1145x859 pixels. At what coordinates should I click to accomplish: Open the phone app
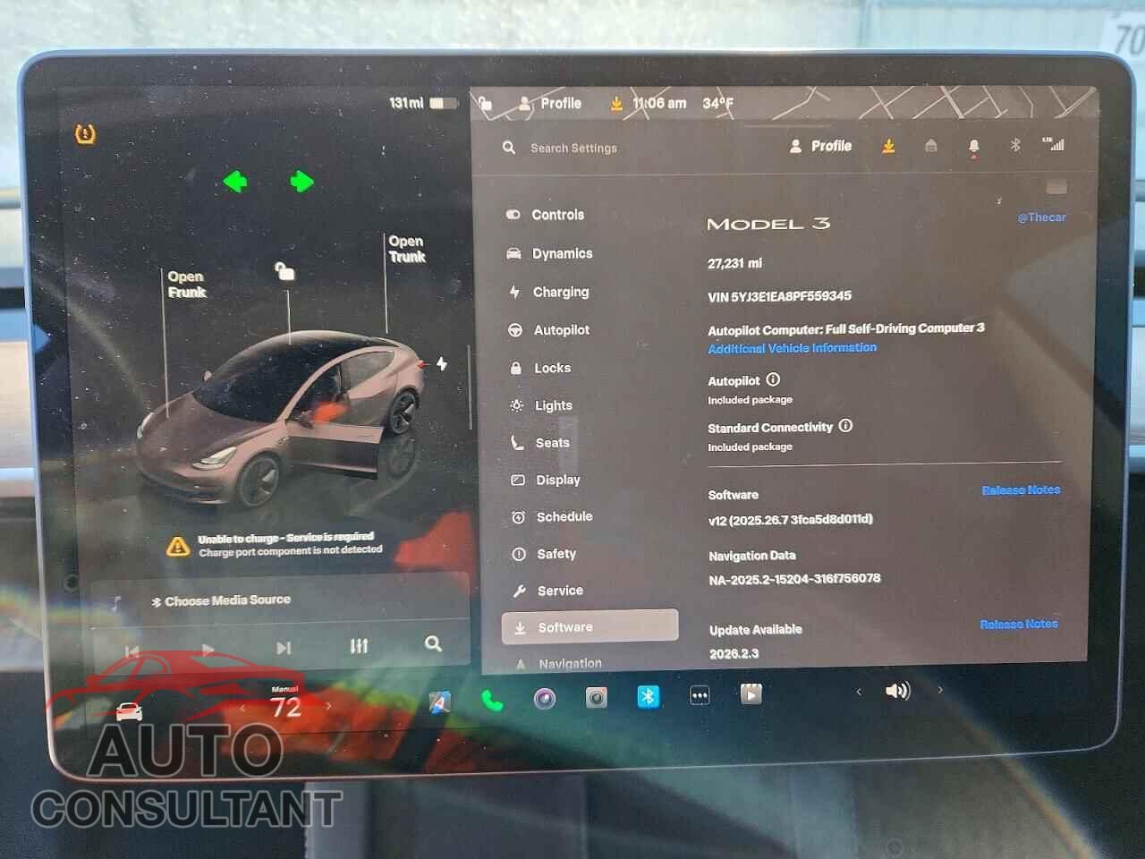(x=492, y=700)
